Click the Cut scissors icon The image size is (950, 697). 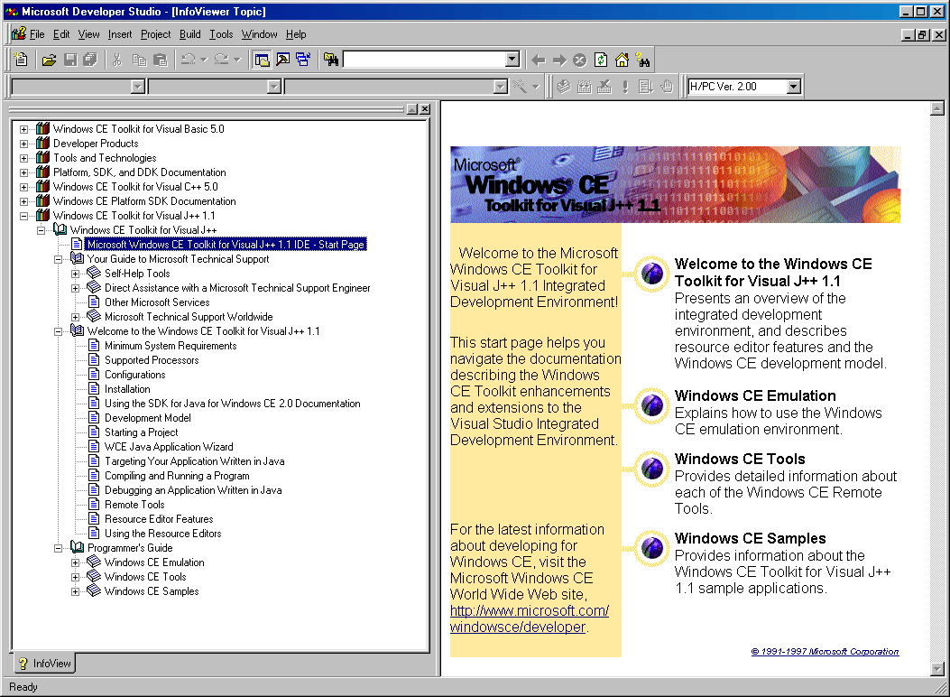(117, 60)
